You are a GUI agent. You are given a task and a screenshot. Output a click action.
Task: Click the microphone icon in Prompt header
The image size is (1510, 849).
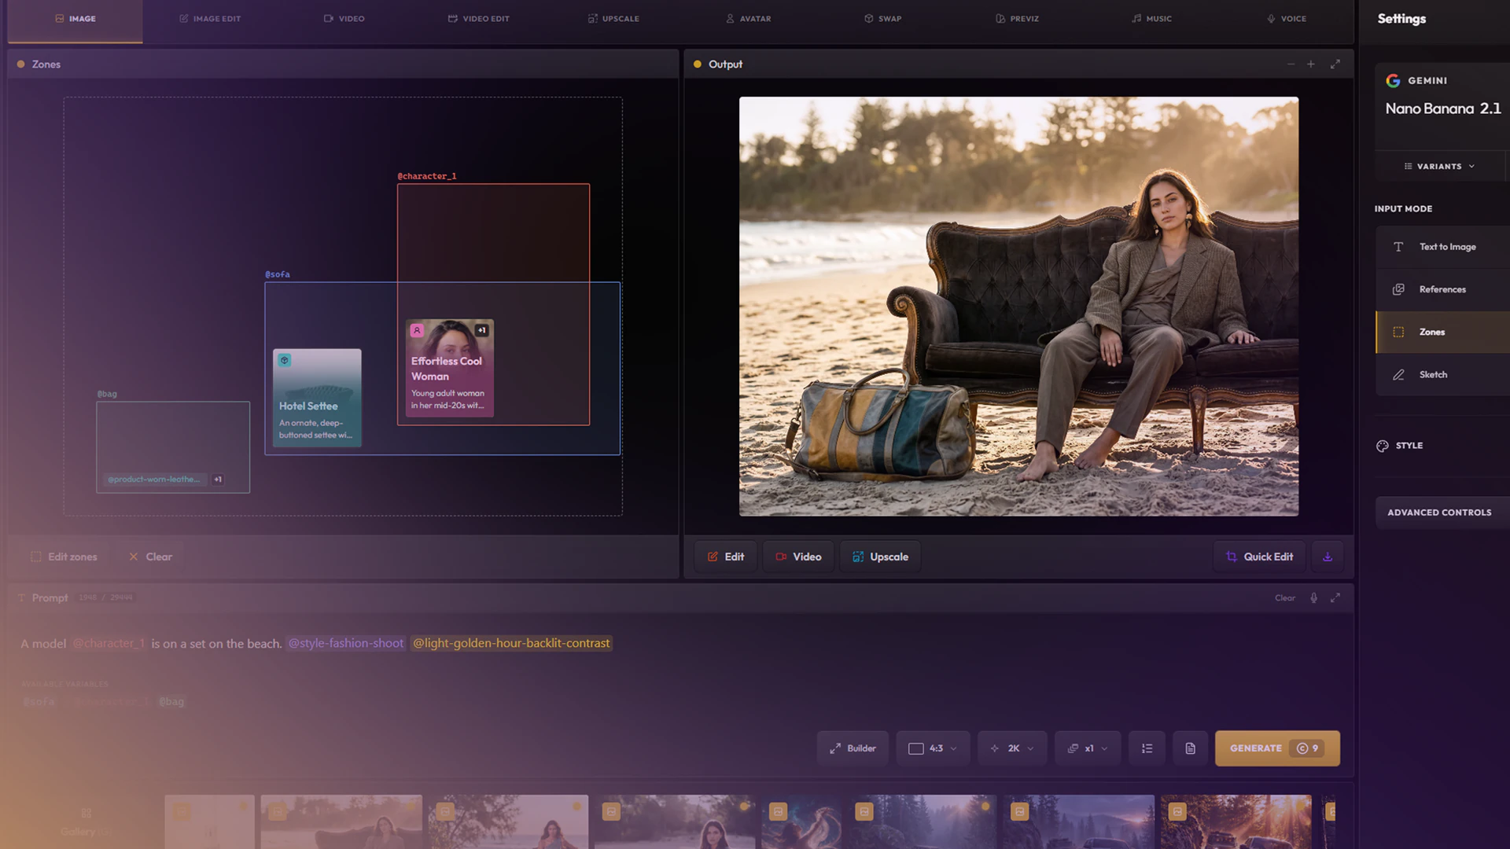pos(1313,598)
